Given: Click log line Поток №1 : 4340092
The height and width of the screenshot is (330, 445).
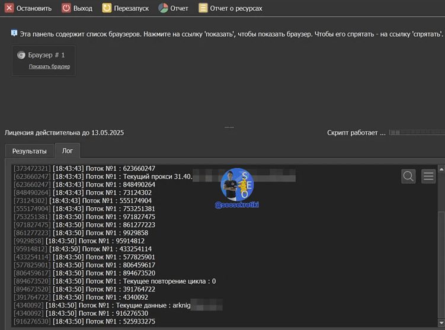Looking at the screenshot, I should pos(81,297).
